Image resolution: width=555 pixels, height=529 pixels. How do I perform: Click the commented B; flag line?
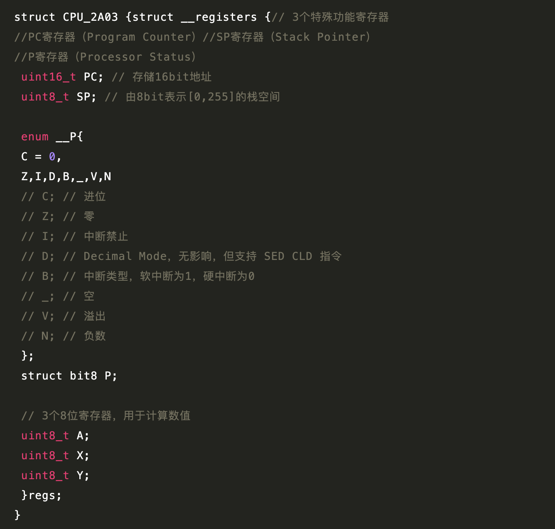coord(138,276)
